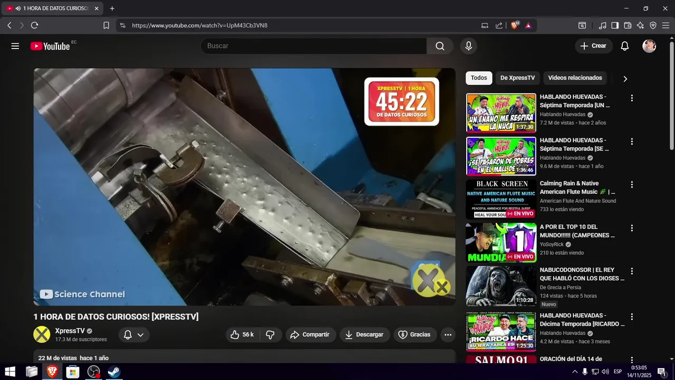Screen dimensions: 675x380
Task: Open the YouTube hamburger guide menu
Action: [15, 46]
